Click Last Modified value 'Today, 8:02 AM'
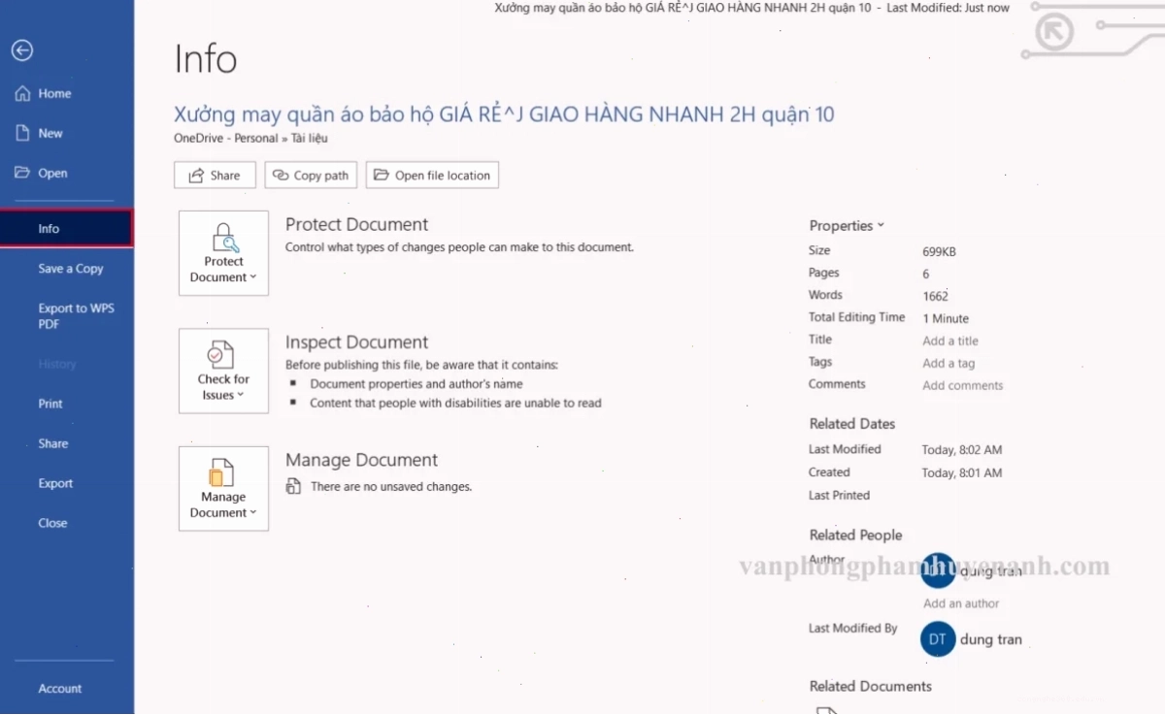Image resolution: width=1165 pixels, height=715 pixels. pos(961,450)
